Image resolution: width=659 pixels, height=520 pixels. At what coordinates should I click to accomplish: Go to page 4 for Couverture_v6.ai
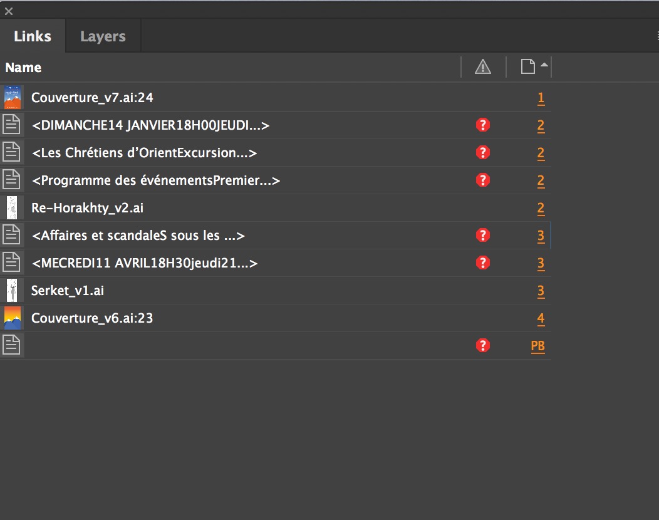pyautogui.click(x=541, y=319)
